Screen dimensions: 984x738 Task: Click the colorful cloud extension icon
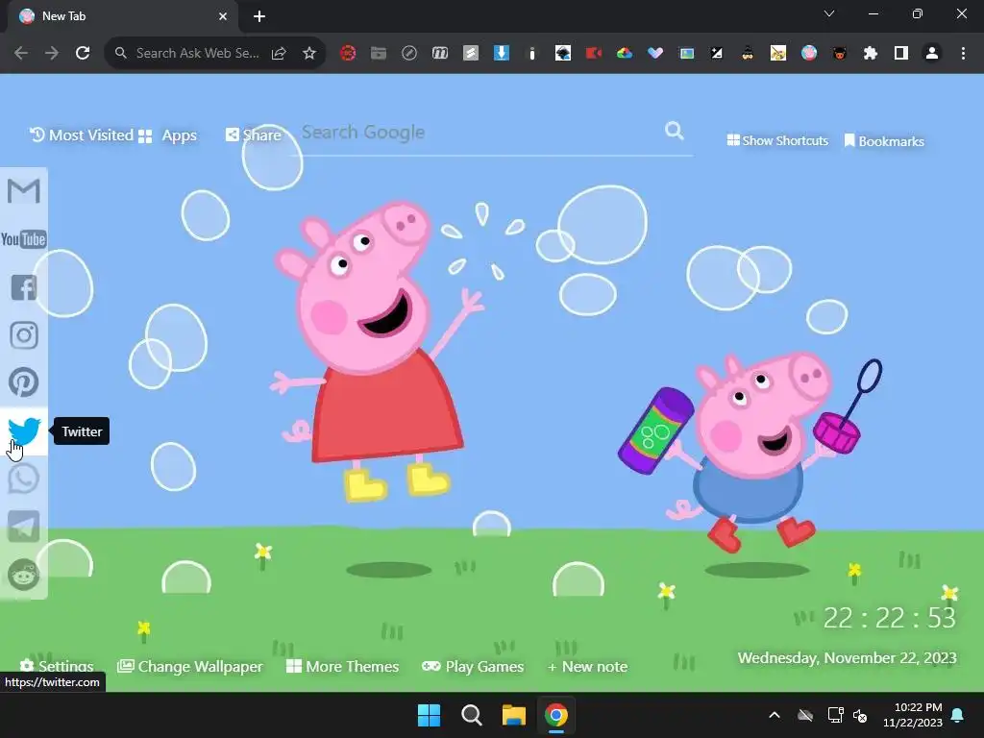point(625,54)
